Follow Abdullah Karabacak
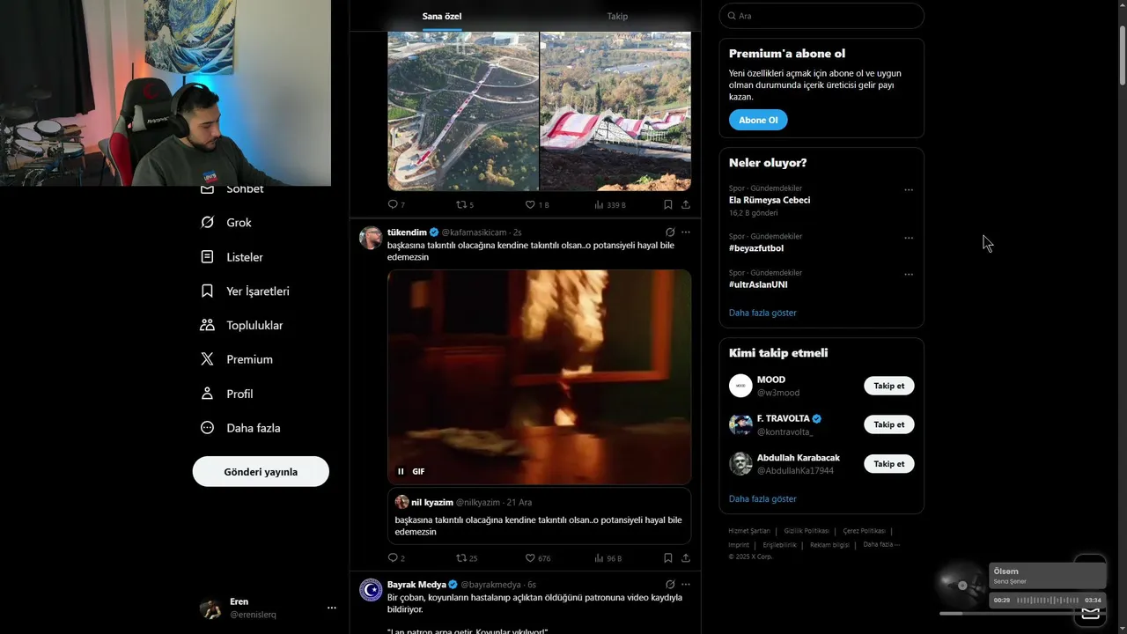1127x634 pixels. click(x=888, y=463)
